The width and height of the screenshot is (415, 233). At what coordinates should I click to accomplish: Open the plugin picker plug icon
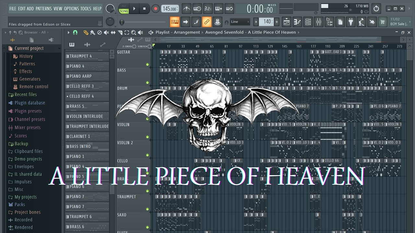(x=351, y=22)
